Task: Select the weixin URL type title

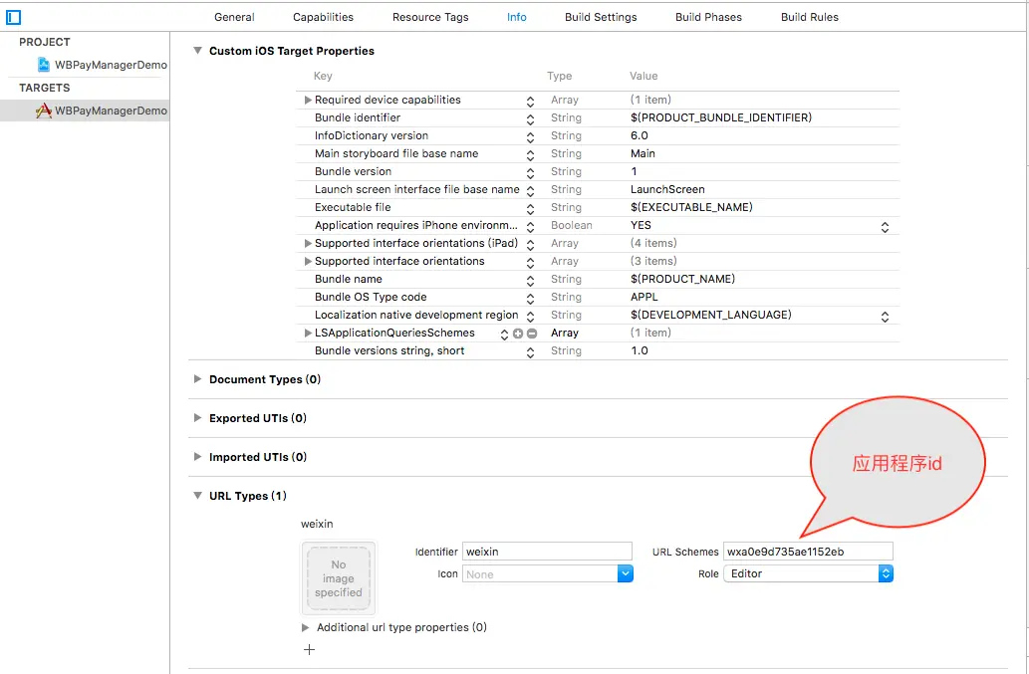Action: click(x=317, y=524)
